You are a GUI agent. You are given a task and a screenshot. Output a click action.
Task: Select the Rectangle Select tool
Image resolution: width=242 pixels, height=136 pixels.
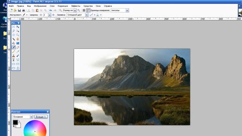click(x=14, y=27)
